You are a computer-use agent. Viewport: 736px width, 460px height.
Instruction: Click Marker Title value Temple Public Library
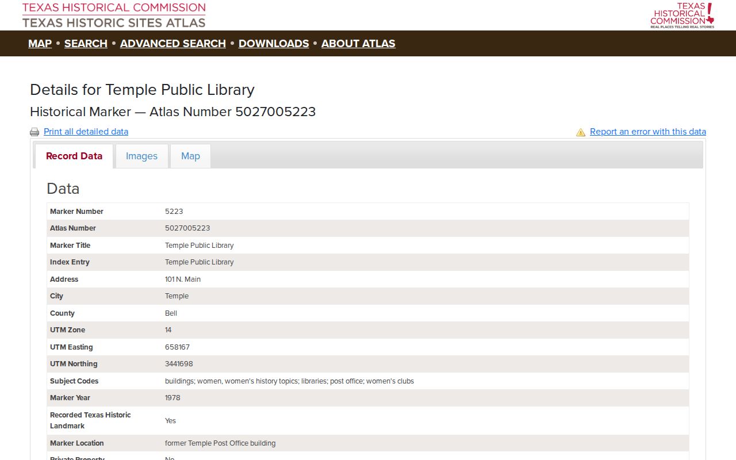[199, 246]
